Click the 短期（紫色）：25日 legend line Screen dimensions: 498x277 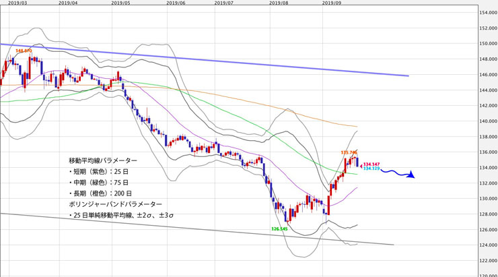[x=99, y=172]
